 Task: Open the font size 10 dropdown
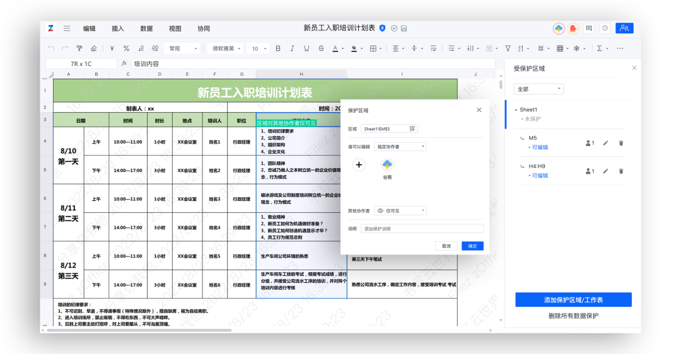point(259,49)
